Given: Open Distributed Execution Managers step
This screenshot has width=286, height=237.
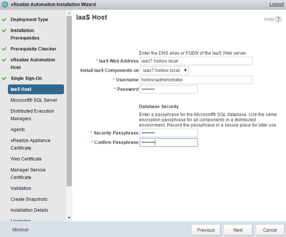Looking at the screenshot, I should (32, 115).
